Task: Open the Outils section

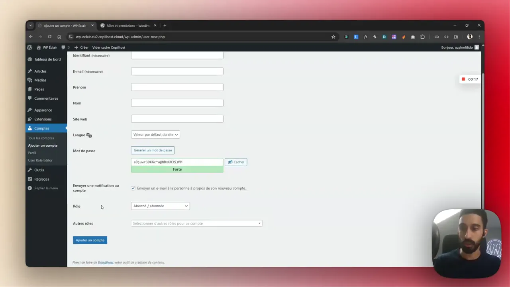Action: click(39, 170)
